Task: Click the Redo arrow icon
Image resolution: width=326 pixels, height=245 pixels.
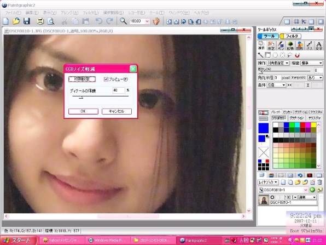Action: click(x=109, y=21)
